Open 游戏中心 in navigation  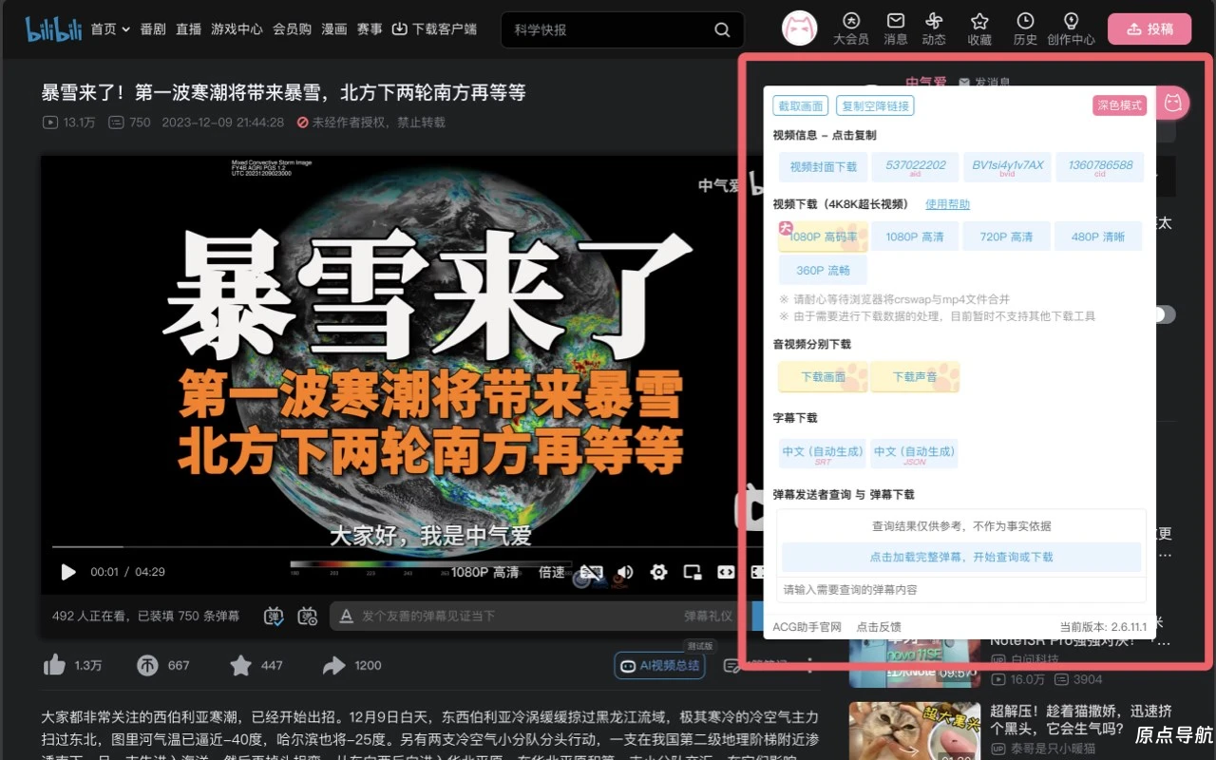coord(237,29)
